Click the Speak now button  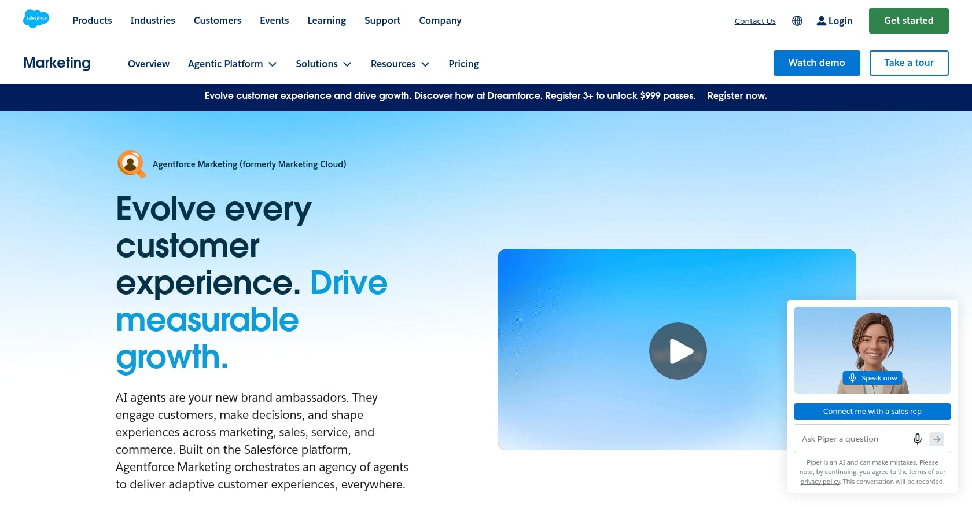point(872,378)
